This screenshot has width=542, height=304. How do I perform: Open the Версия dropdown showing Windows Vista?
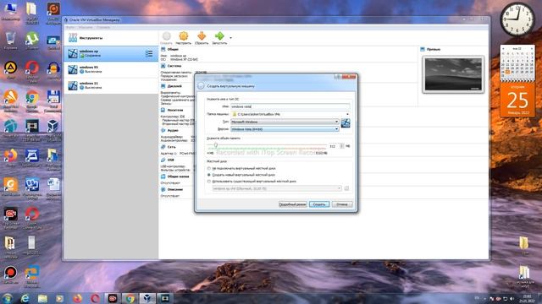coord(285,129)
